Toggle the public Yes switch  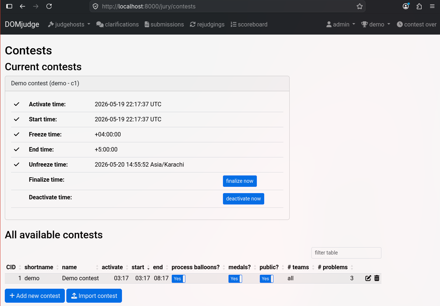click(x=266, y=278)
